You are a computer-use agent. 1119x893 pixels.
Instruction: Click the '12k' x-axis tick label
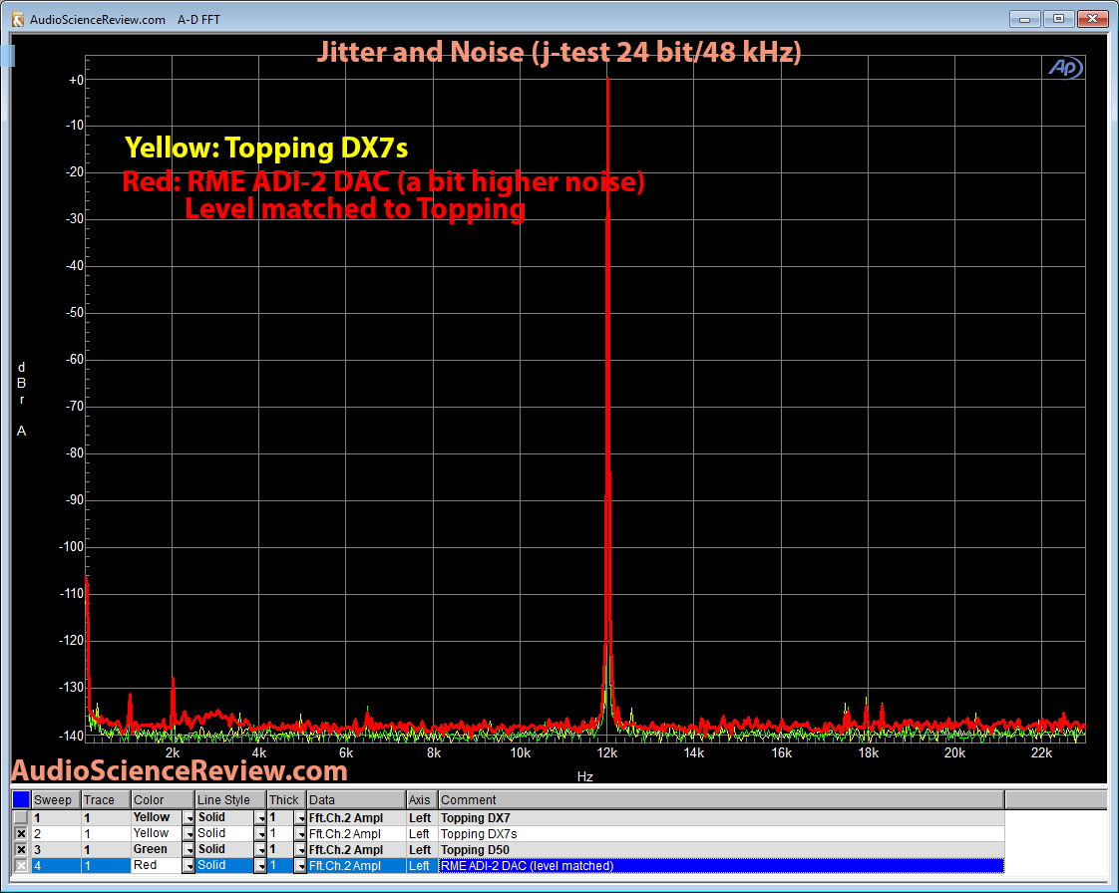[607, 753]
